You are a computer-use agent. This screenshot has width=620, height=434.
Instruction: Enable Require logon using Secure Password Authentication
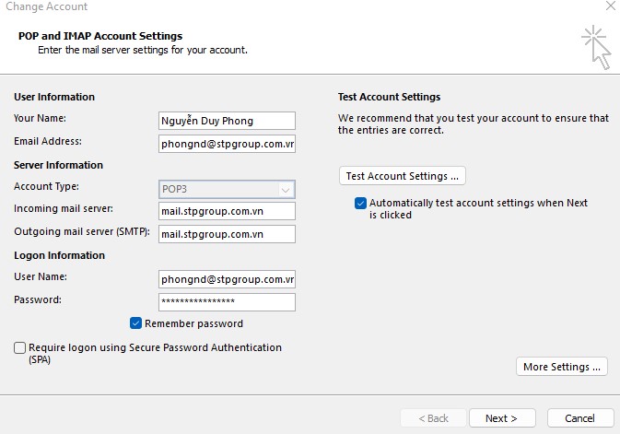pos(20,348)
